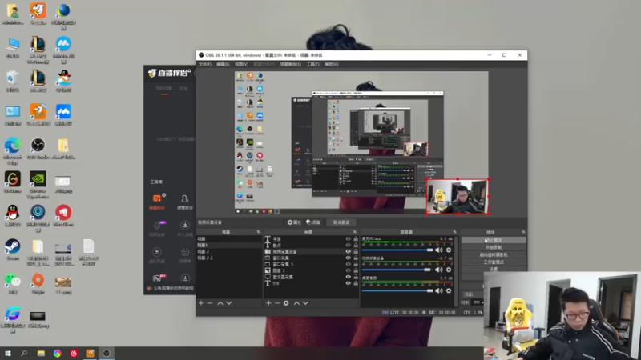
Task: Open source properties gear in the sources toolbar
Action: (x=286, y=303)
